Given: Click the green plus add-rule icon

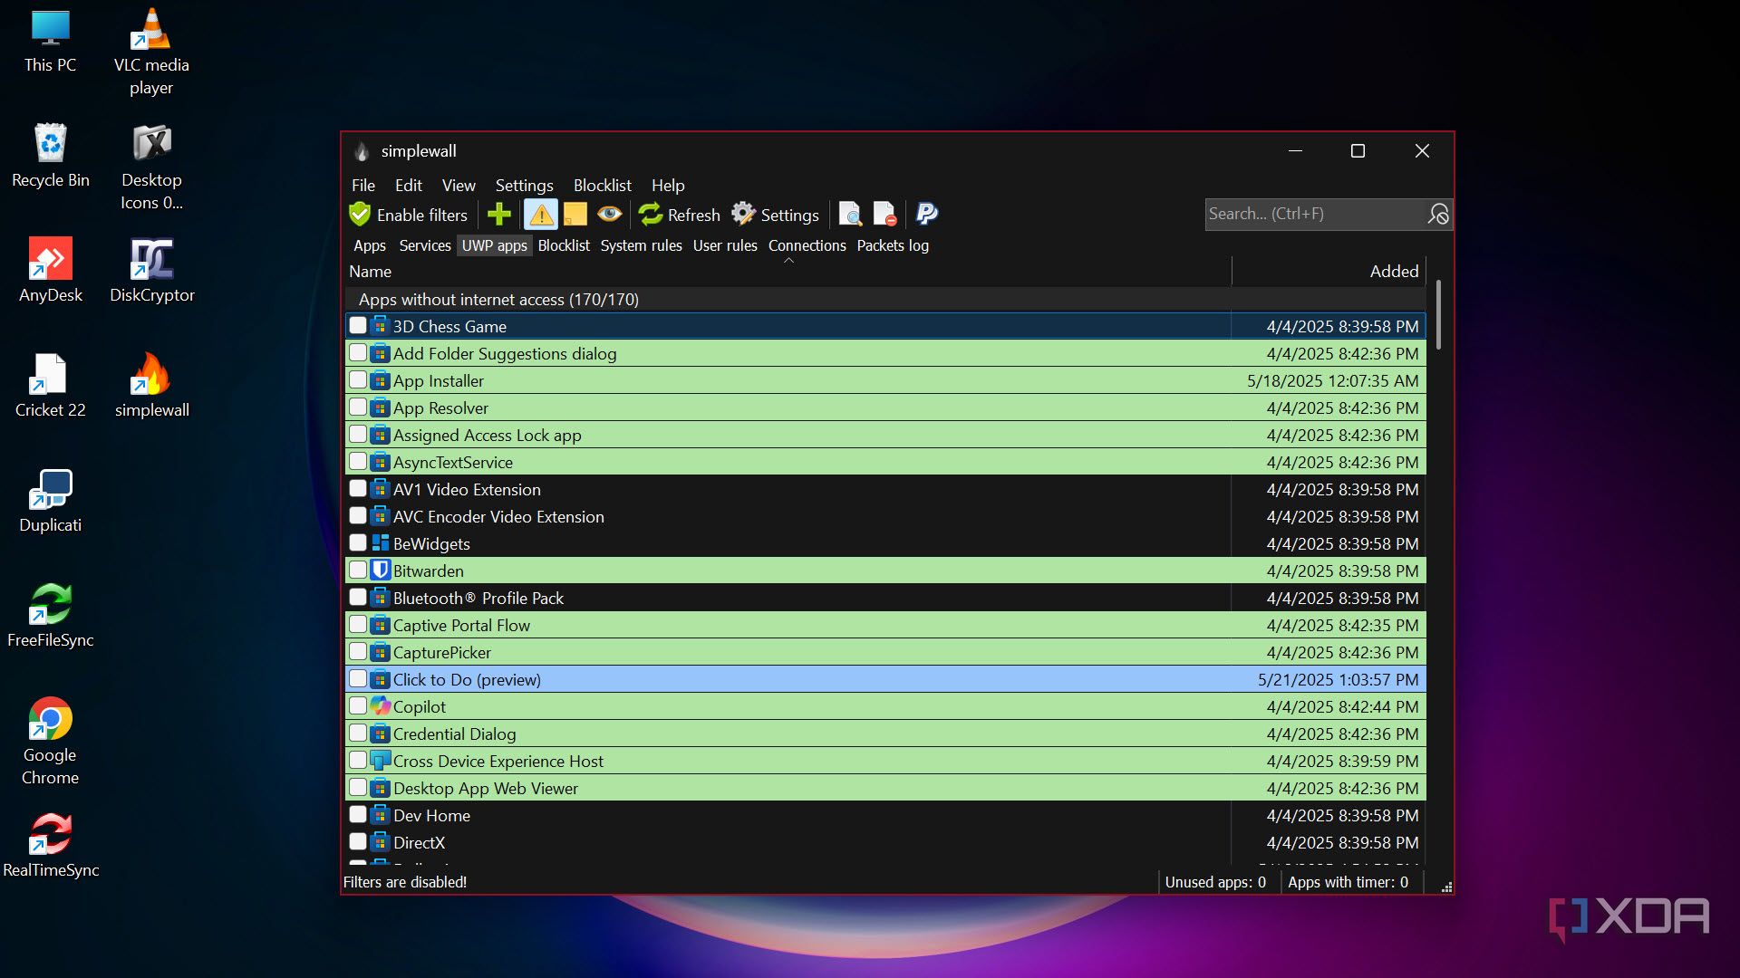Looking at the screenshot, I should (x=499, y=215).
